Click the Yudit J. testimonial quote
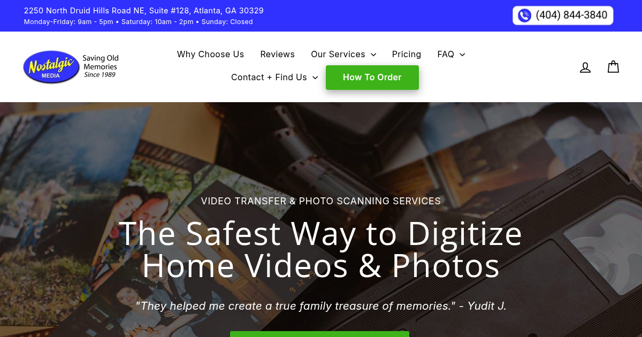The image size is (642, 337). tap(321, 306)
